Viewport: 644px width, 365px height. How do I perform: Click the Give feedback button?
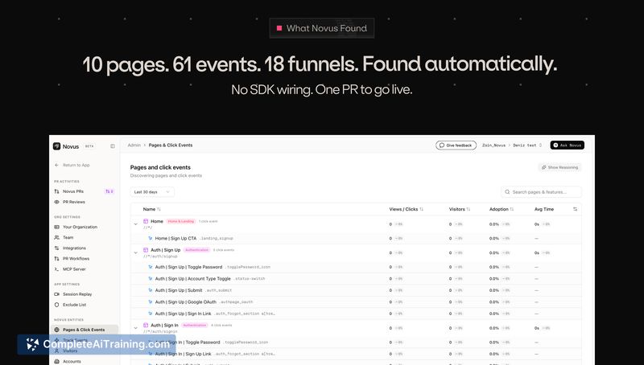click(456, 146)
